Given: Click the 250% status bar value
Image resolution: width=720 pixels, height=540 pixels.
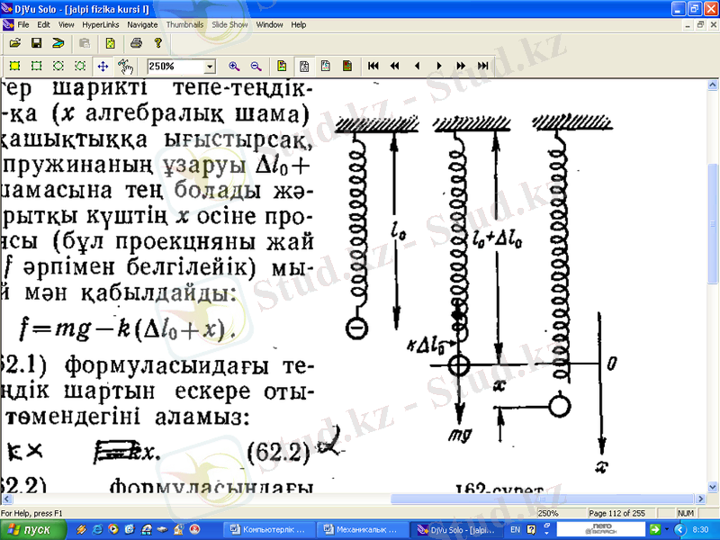Looking at the screenshot, I should pyautogui.click(x=548, y=513).
